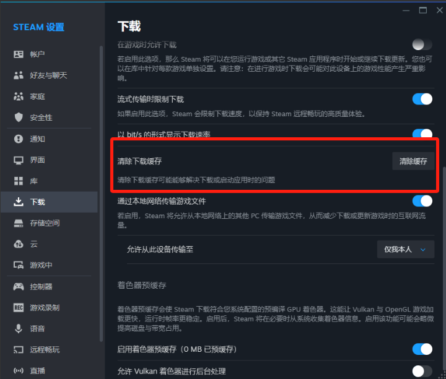The width and height of the screenshot is (446, 379).
Task: Go to 安全性 settings
Action: [49, 117]
